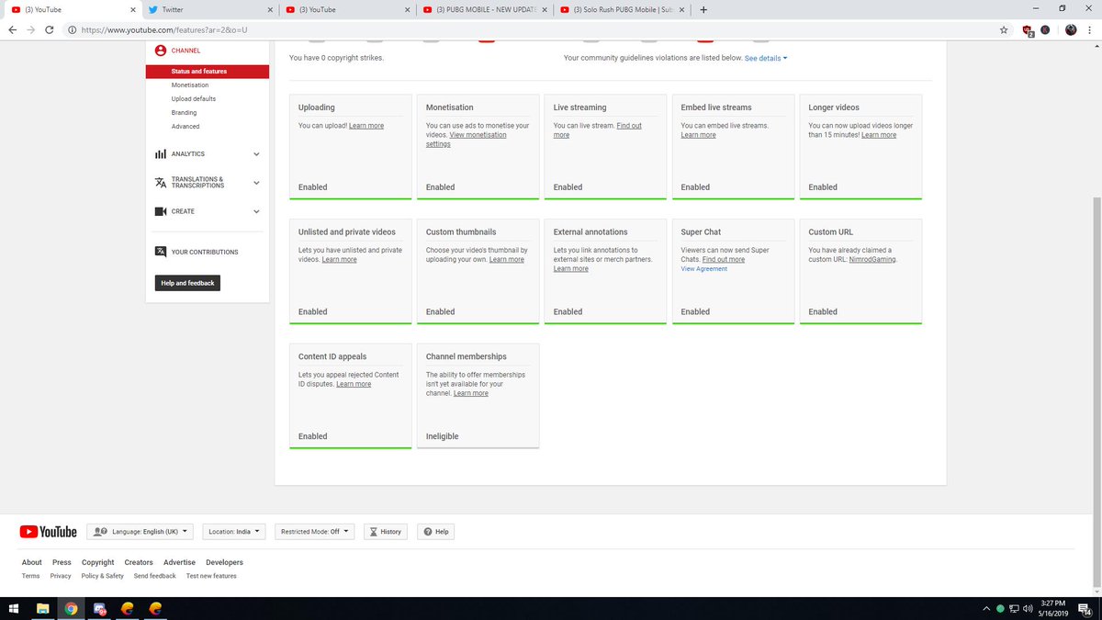
Task: Open the NimrodGaming custom URL link
Action: pos(872,259)
